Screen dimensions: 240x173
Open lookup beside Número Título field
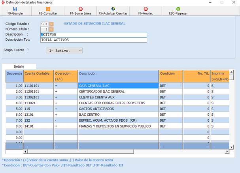point(51,29)
